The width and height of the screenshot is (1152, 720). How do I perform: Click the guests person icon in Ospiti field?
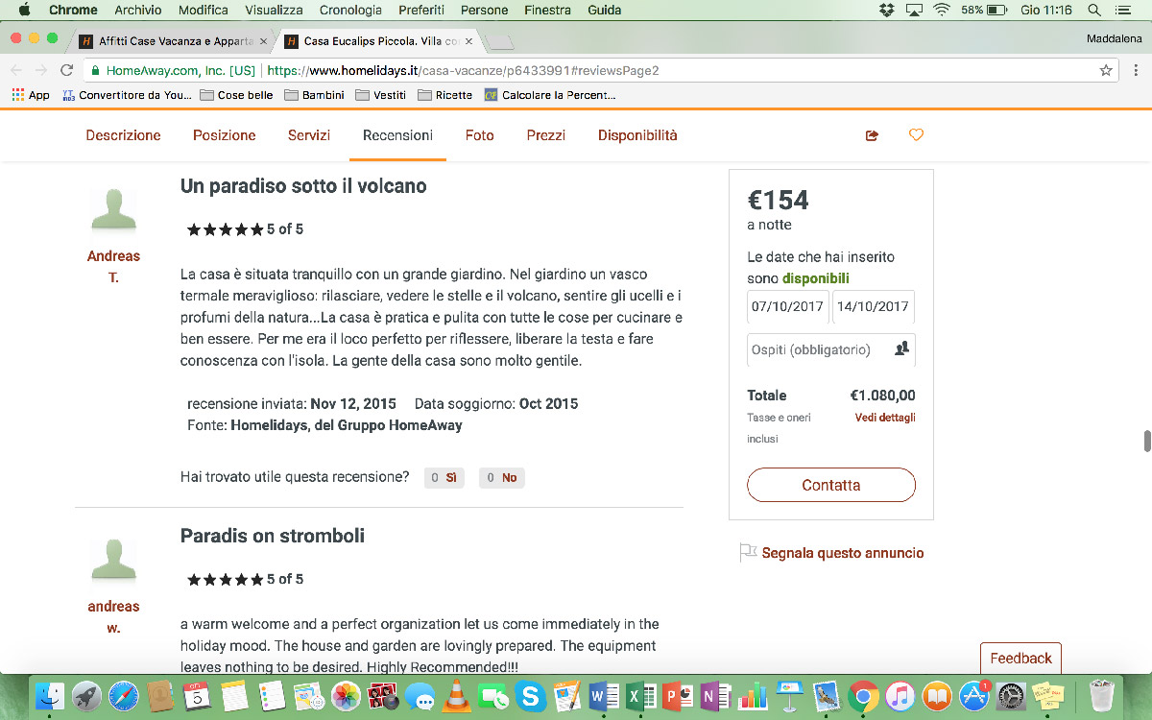900,349
